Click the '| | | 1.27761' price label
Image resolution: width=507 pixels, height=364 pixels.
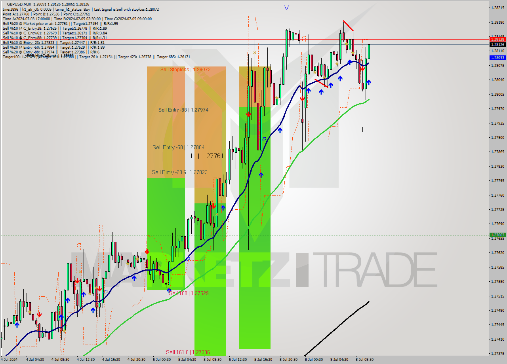pos(207,156)
